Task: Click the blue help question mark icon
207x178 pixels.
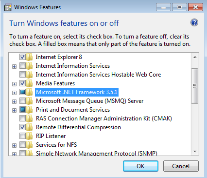Action: [194, 22]
